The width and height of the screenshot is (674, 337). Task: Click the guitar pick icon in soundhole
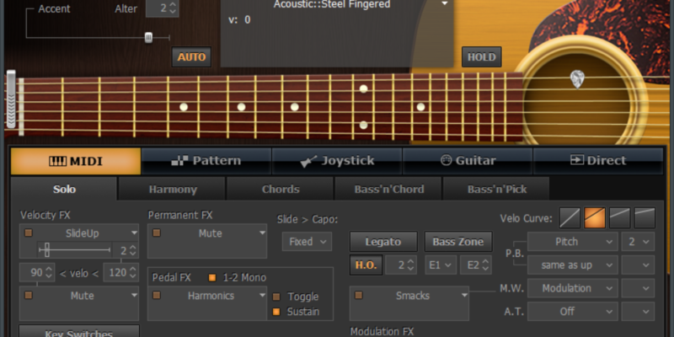point(577,79)
